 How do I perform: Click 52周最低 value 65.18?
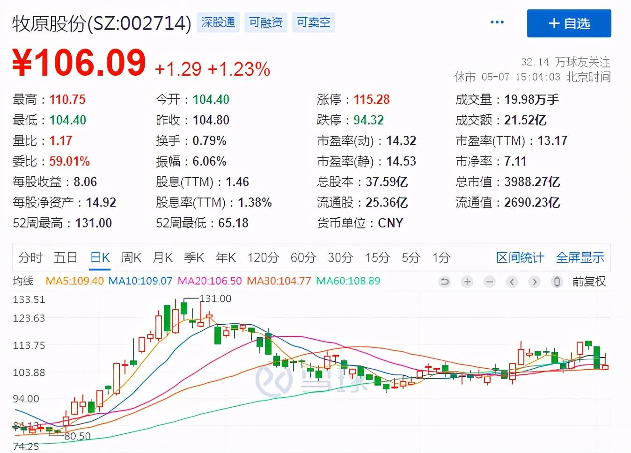(x=233, y=223)
